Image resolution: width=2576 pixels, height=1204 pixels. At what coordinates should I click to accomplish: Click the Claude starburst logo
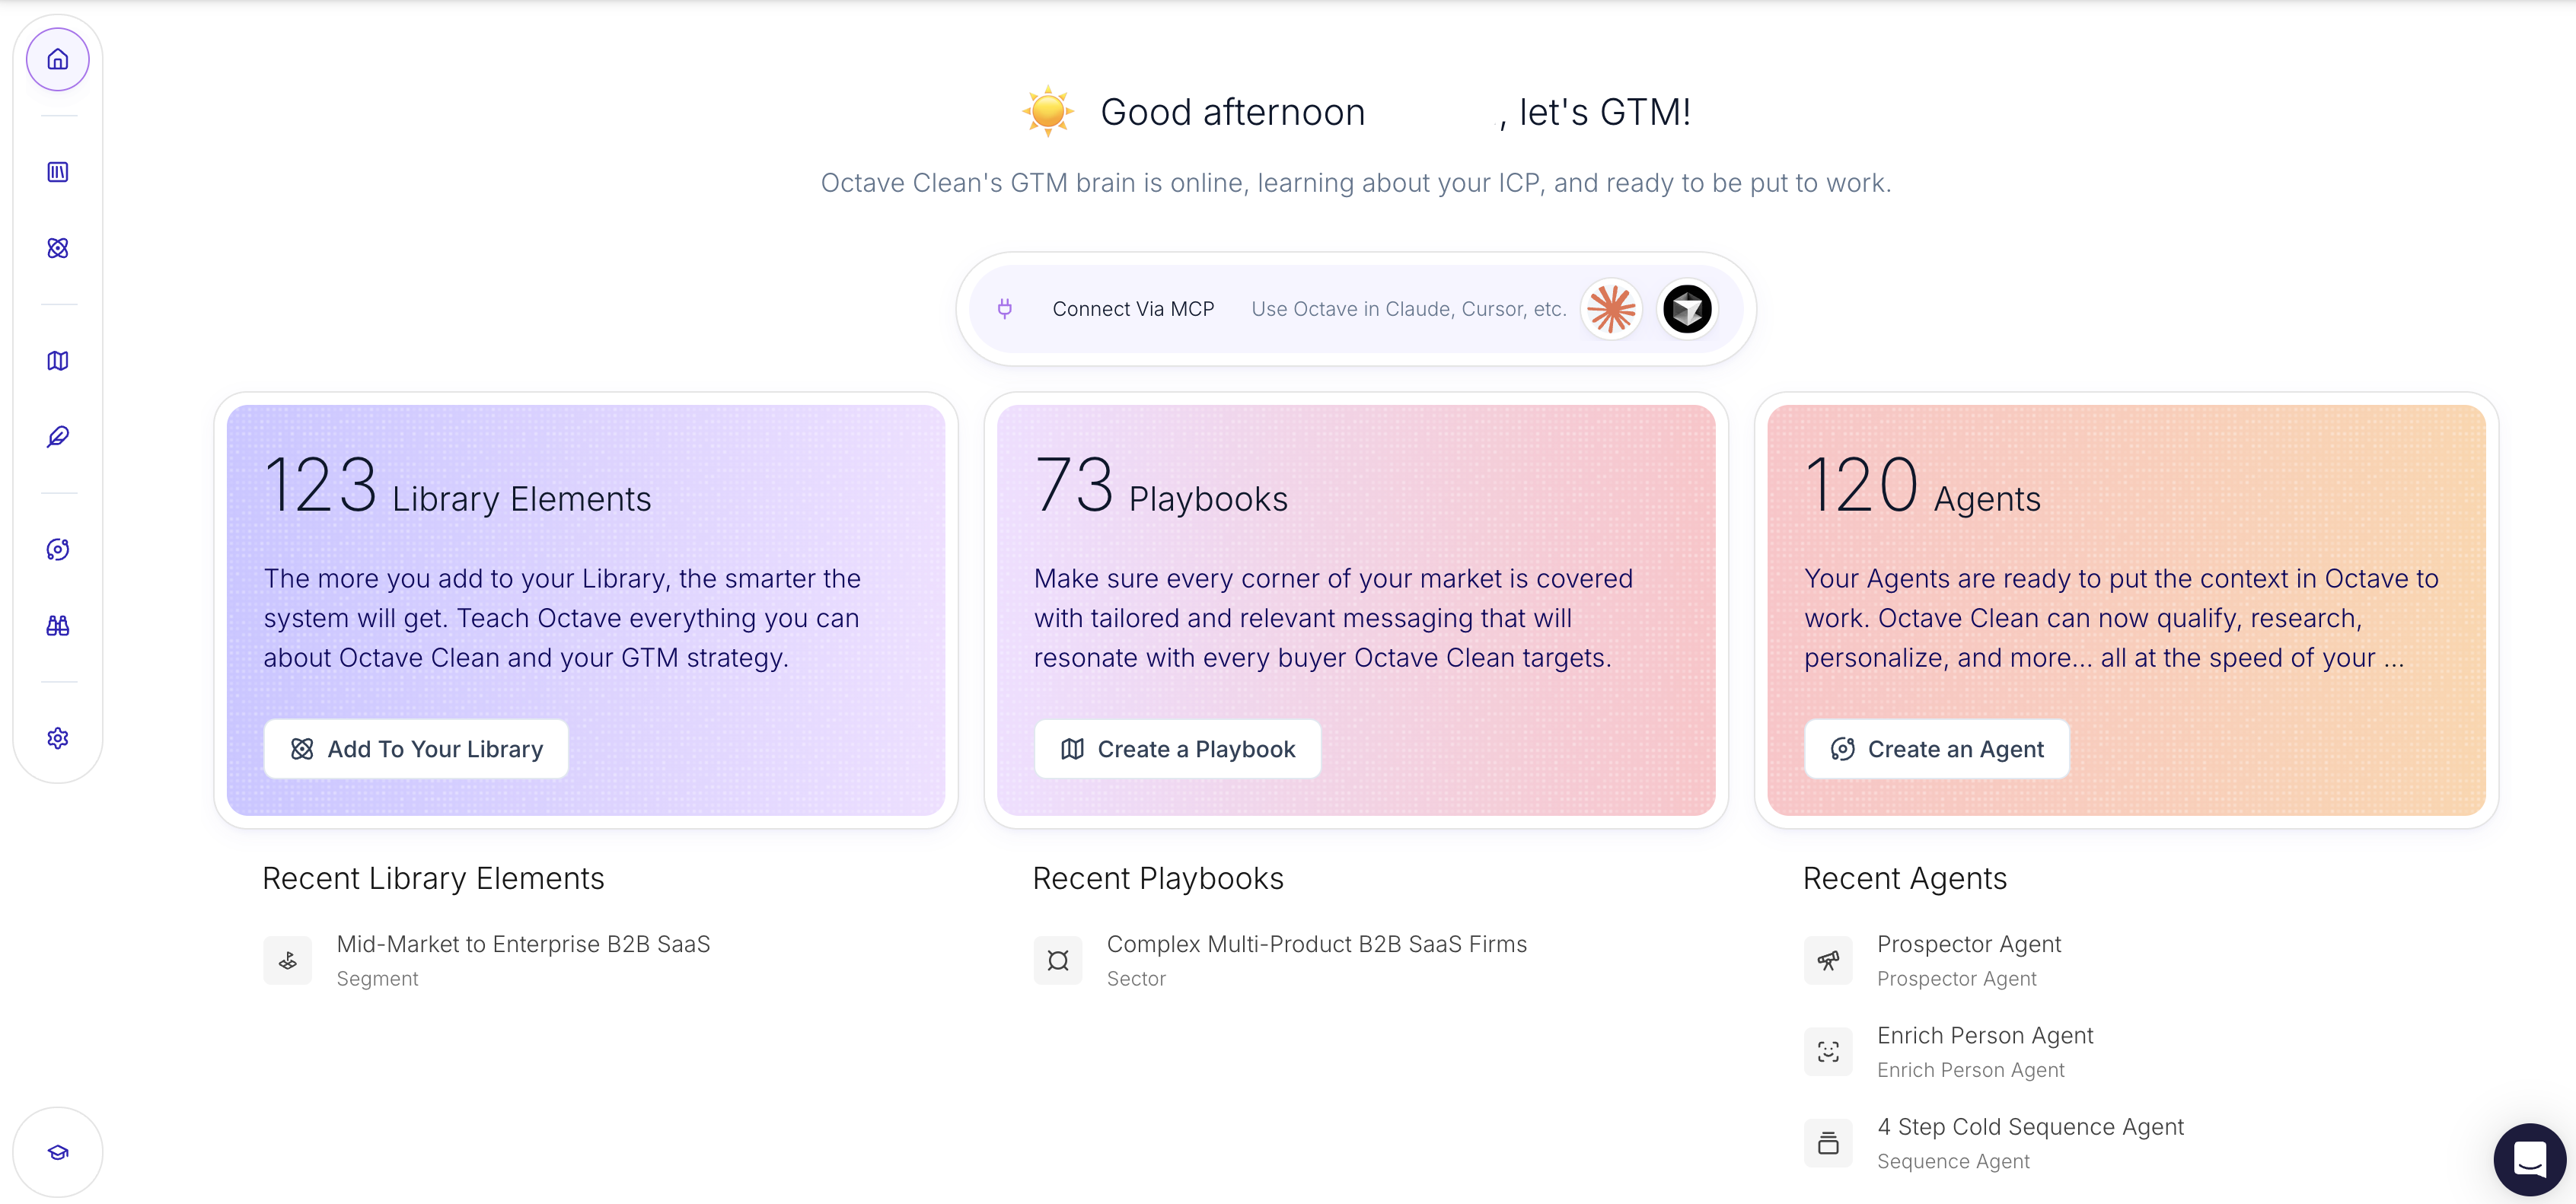pos(1611,309)
